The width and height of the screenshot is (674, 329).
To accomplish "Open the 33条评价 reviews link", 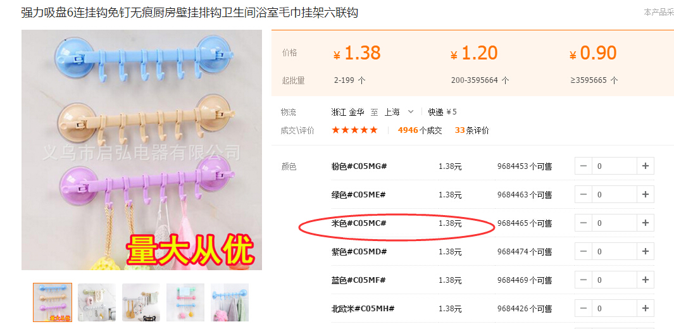I will (472, 130).
